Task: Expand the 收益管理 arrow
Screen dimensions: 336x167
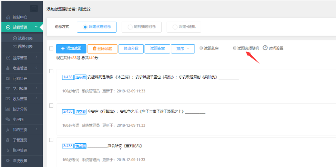Action: [37, 99]
